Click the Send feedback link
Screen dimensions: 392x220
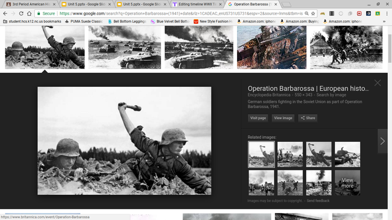318,201
